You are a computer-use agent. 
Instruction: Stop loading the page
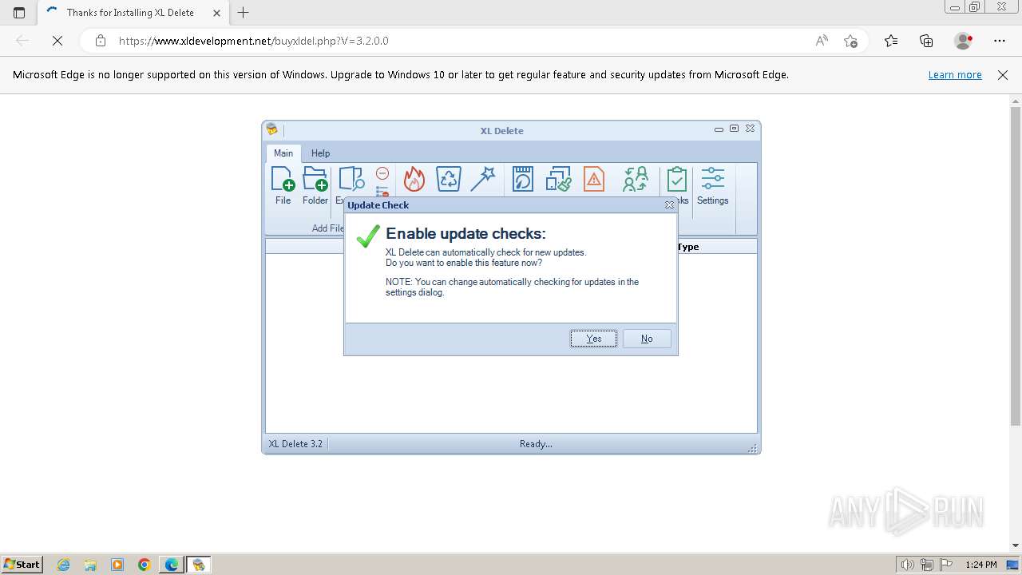click(57, 41)
